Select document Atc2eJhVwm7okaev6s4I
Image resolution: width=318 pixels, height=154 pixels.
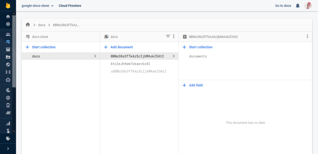click(130, 64)
